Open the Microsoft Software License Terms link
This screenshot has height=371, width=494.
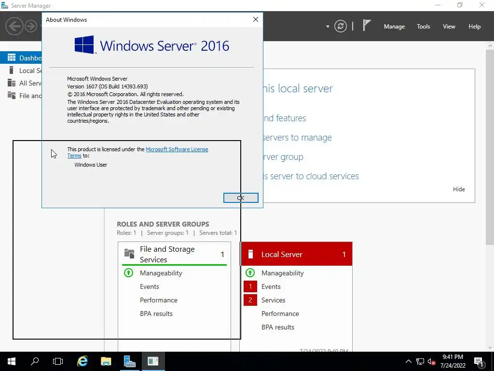coord(137,152)
